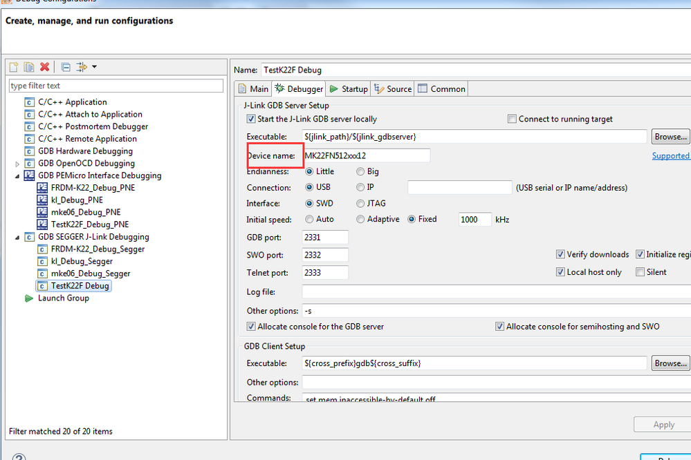Click the mke06_Debug_PNE PE icon
The image size is (691, 460).
(x=42, y=212)
